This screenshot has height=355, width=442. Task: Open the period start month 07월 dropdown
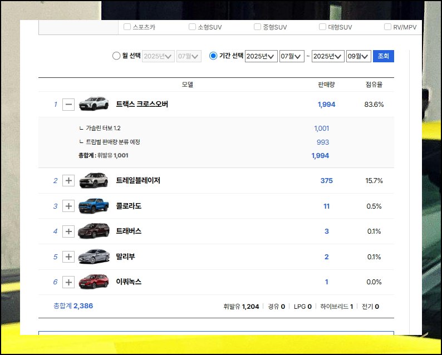[292, 56]
